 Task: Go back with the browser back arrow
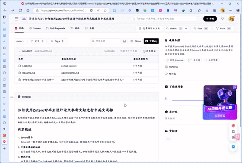pyautogui.click(x=5, y=10)
